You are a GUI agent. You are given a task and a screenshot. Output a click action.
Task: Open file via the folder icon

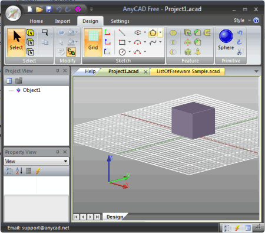pos(39,9)
